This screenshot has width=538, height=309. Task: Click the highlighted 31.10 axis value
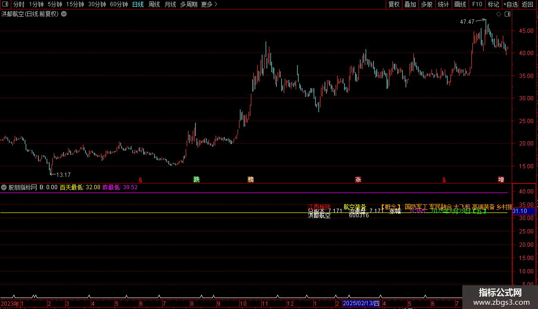[x=524, y=211]
